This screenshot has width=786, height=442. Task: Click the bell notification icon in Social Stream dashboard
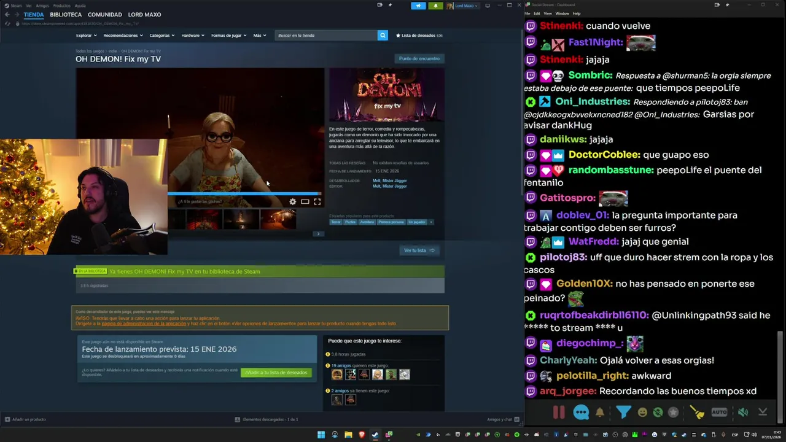(600, 413)
